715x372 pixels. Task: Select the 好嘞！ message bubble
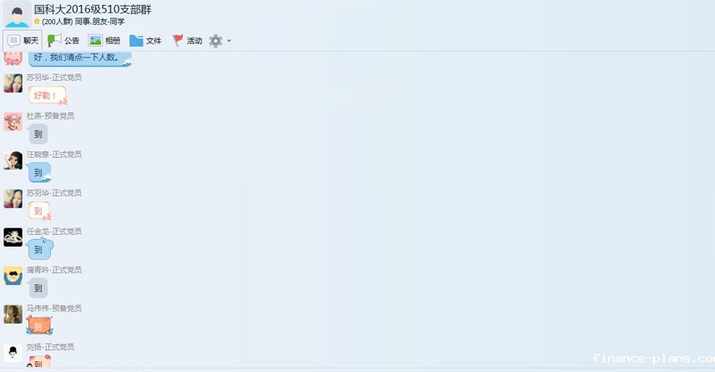(47, 95)
